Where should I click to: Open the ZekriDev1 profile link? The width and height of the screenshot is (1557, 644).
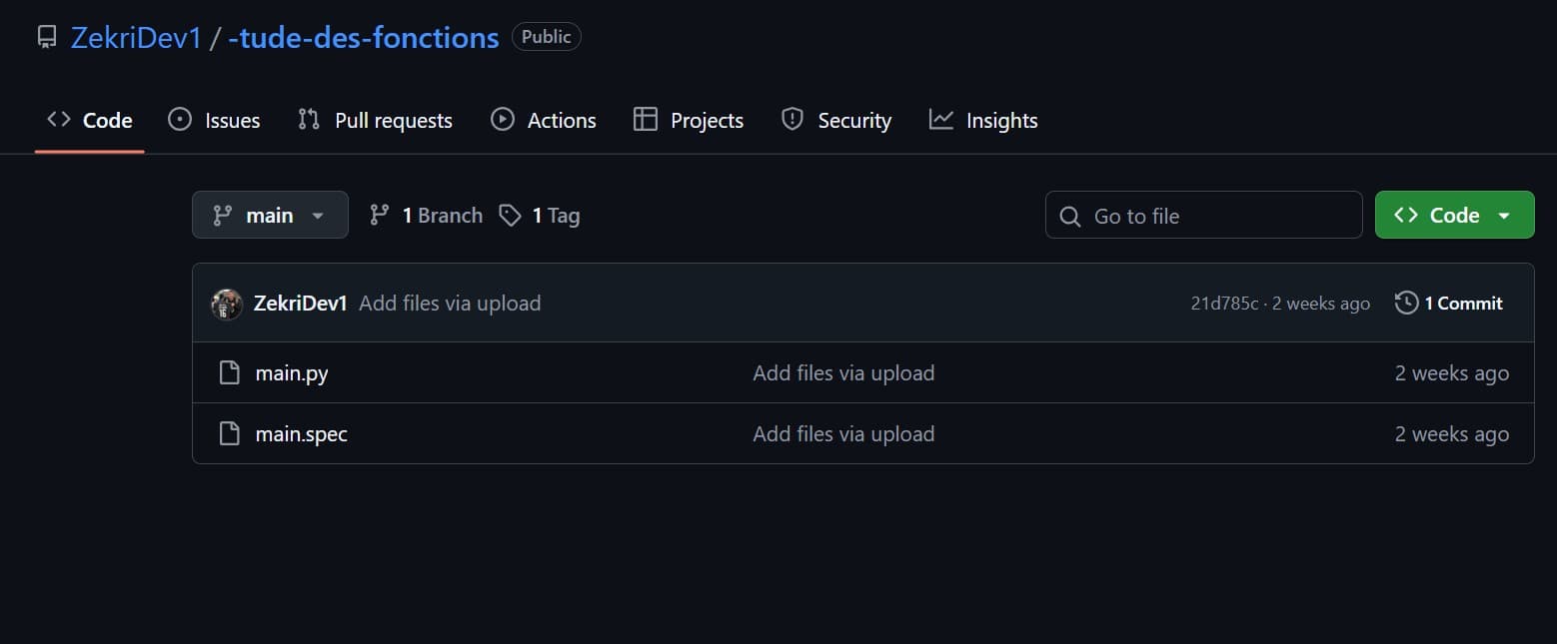pos(137,36)
